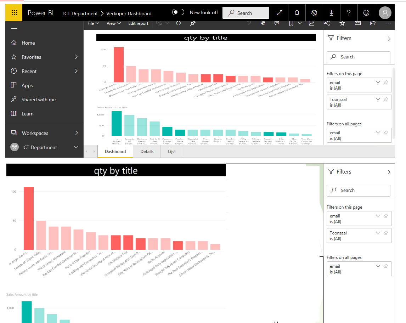Clear Toonzaal filter with eraser, Power BI window
Image resolution: width=406 pixels, height=323 pixels.
pyautogui.click(x=385, y=99)
